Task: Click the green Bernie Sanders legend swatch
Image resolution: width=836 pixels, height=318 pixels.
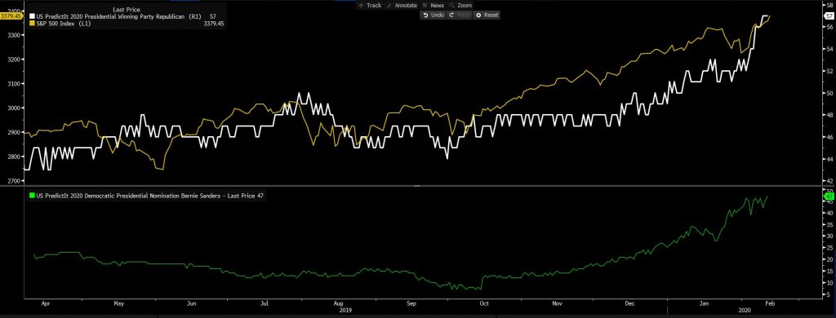Action: coord(33,196)
